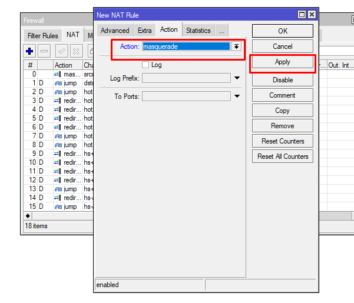Expand the Log Prefix field arrow
354x303 pixels.
(237, 78)
